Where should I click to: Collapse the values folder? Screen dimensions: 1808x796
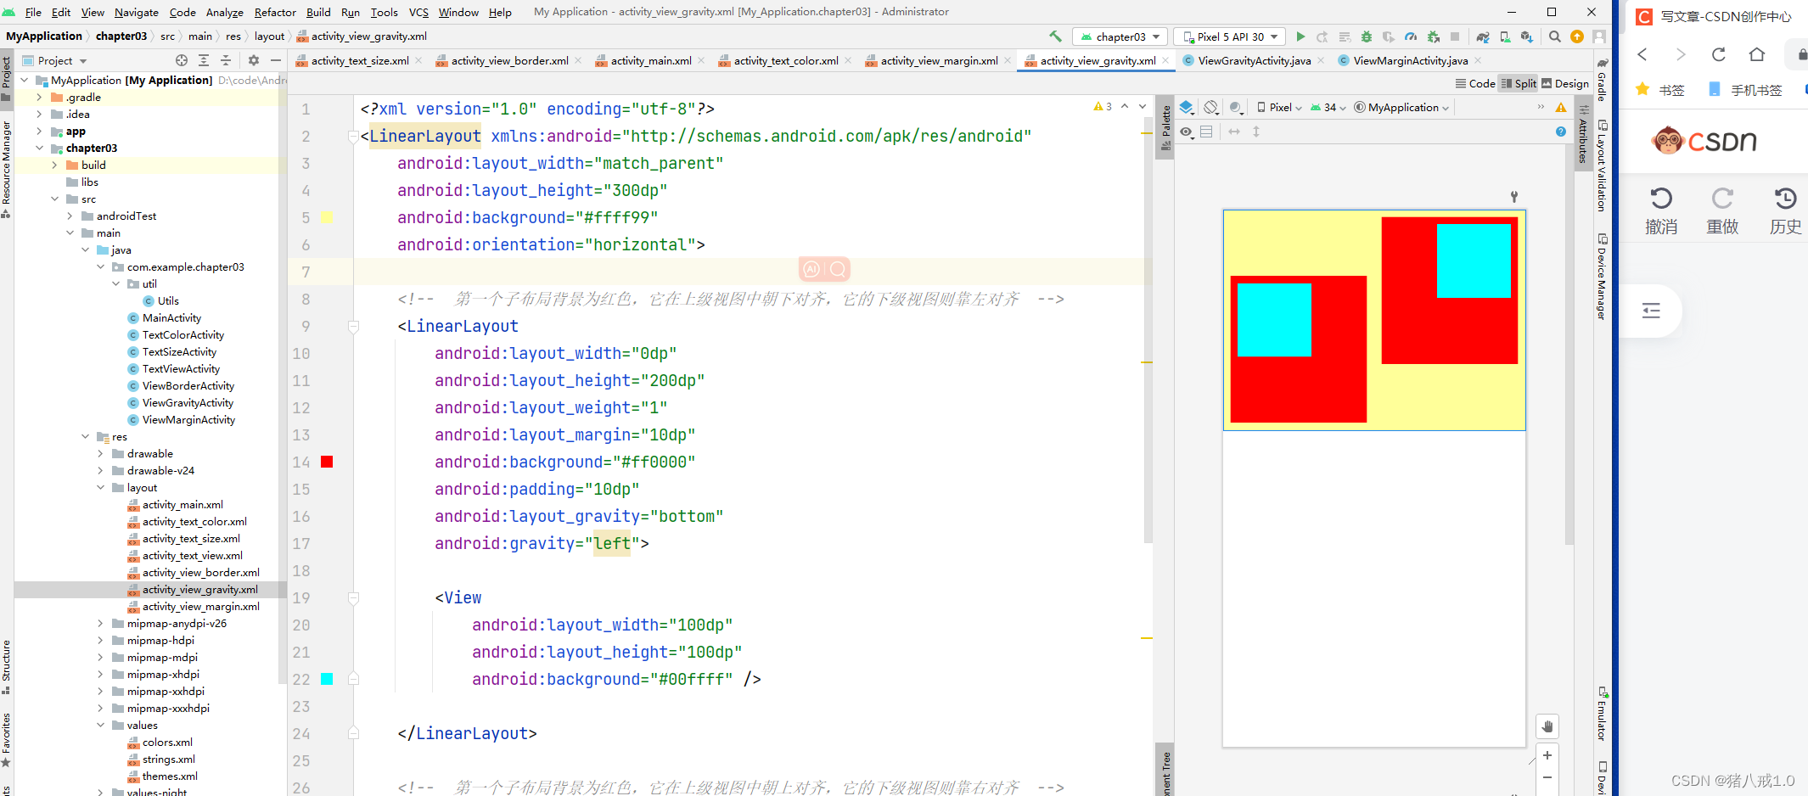[100, 726]
